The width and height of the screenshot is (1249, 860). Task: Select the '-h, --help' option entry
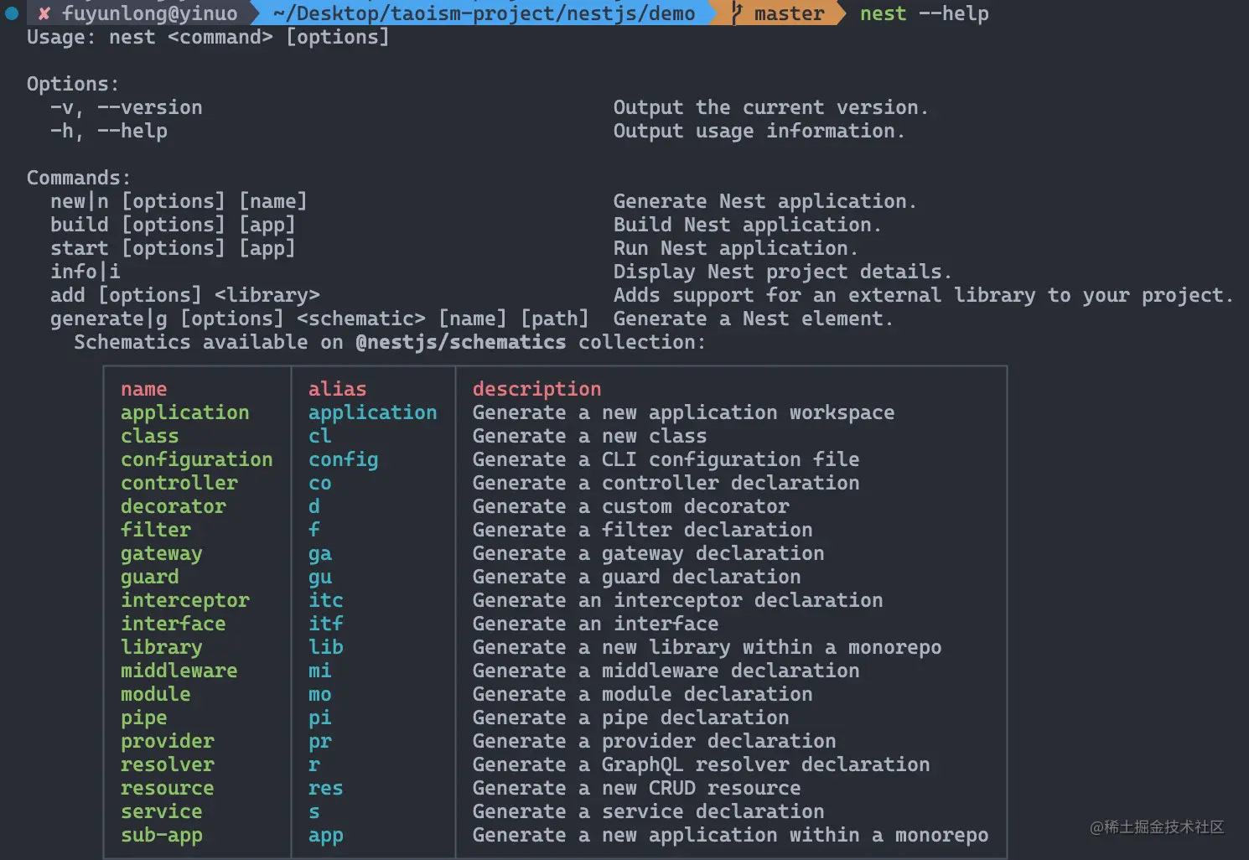pyautogui.click(x=108, y=131)
